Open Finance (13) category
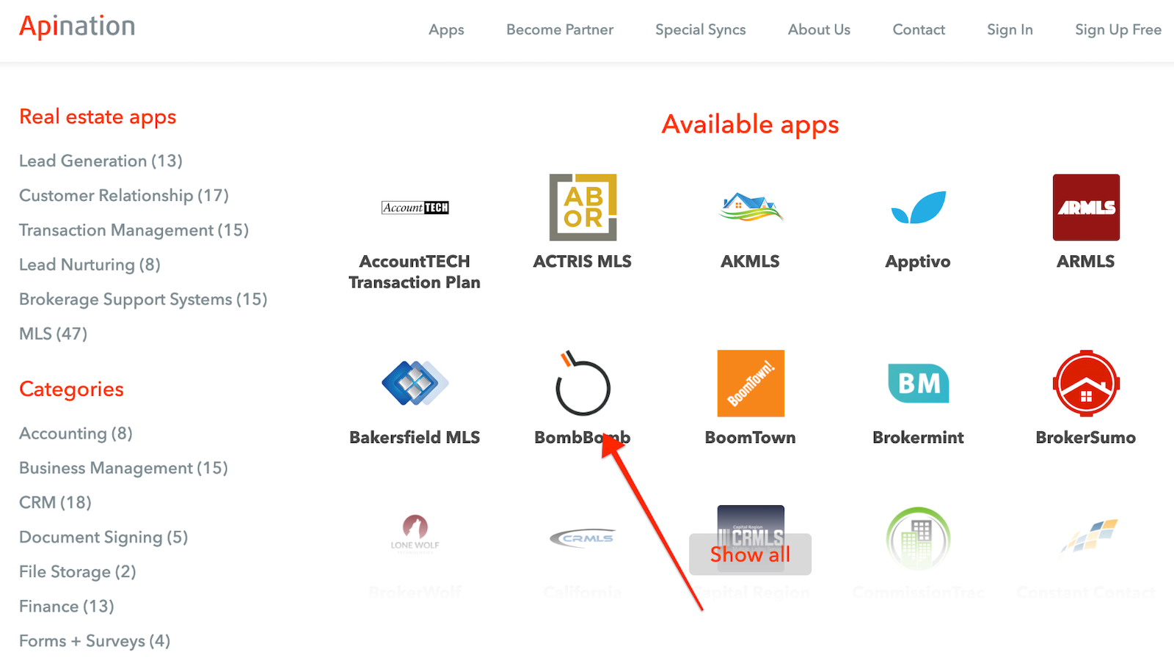The width and height of the screenshot is (1174, 663). [x=66, y=607]
